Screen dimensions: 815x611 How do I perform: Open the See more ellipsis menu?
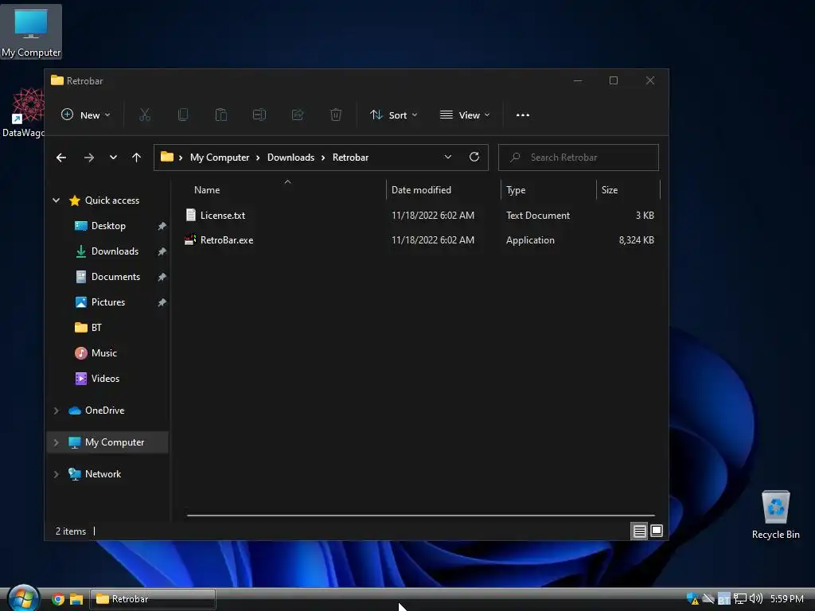(x=523, y=115)
